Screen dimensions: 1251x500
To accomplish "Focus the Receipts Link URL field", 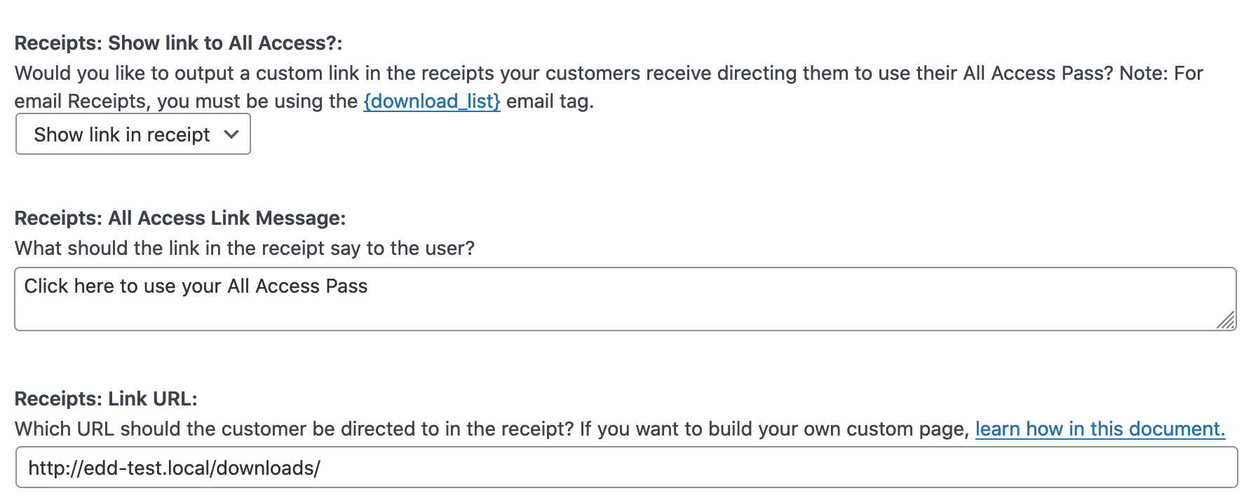I will (x=625, y=468).
